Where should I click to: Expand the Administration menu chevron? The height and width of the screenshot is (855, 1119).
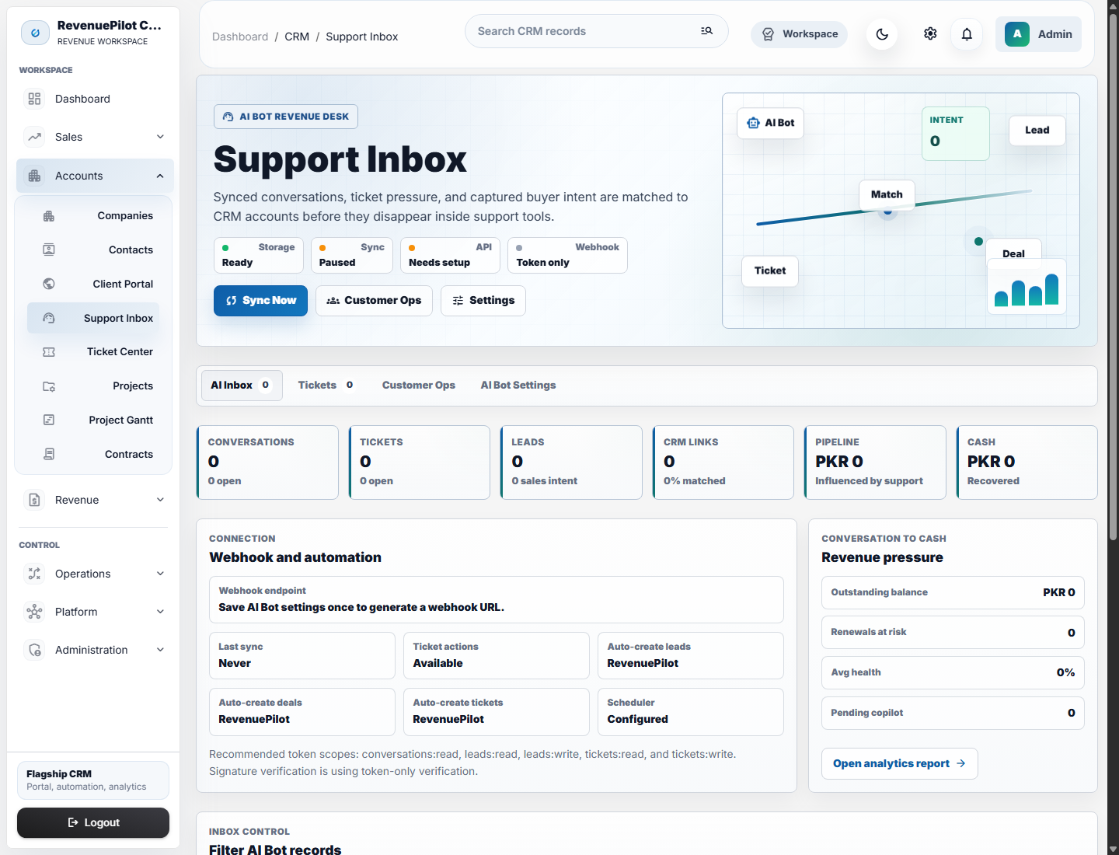[160, 650]
